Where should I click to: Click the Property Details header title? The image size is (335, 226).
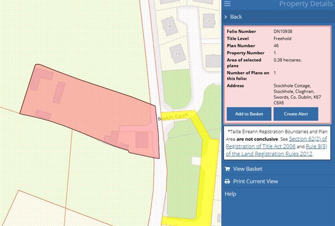[306, 4]
